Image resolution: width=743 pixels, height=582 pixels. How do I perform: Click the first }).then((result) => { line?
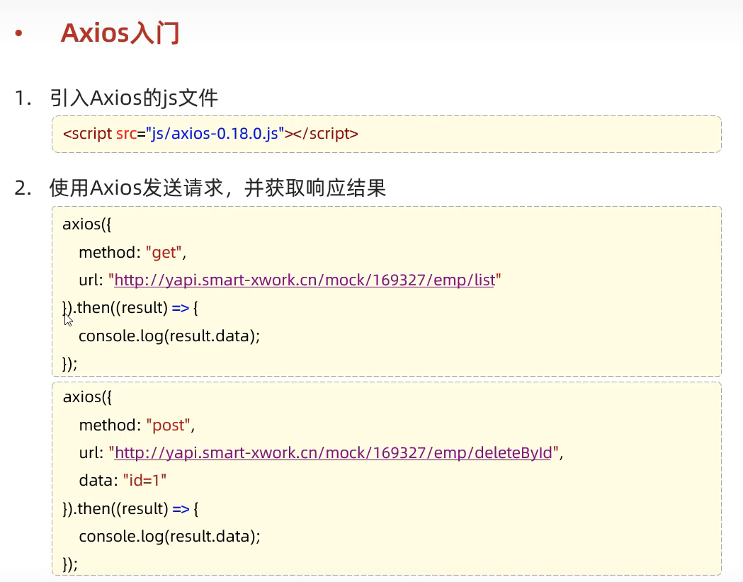point(132,308)
